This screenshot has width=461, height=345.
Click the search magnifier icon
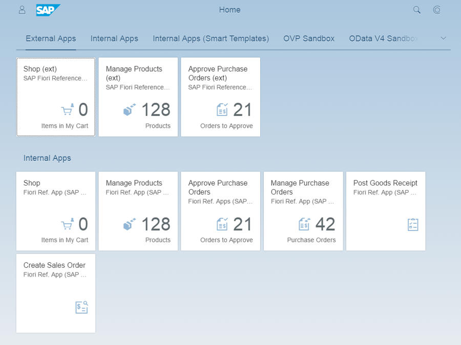(416, 10)
